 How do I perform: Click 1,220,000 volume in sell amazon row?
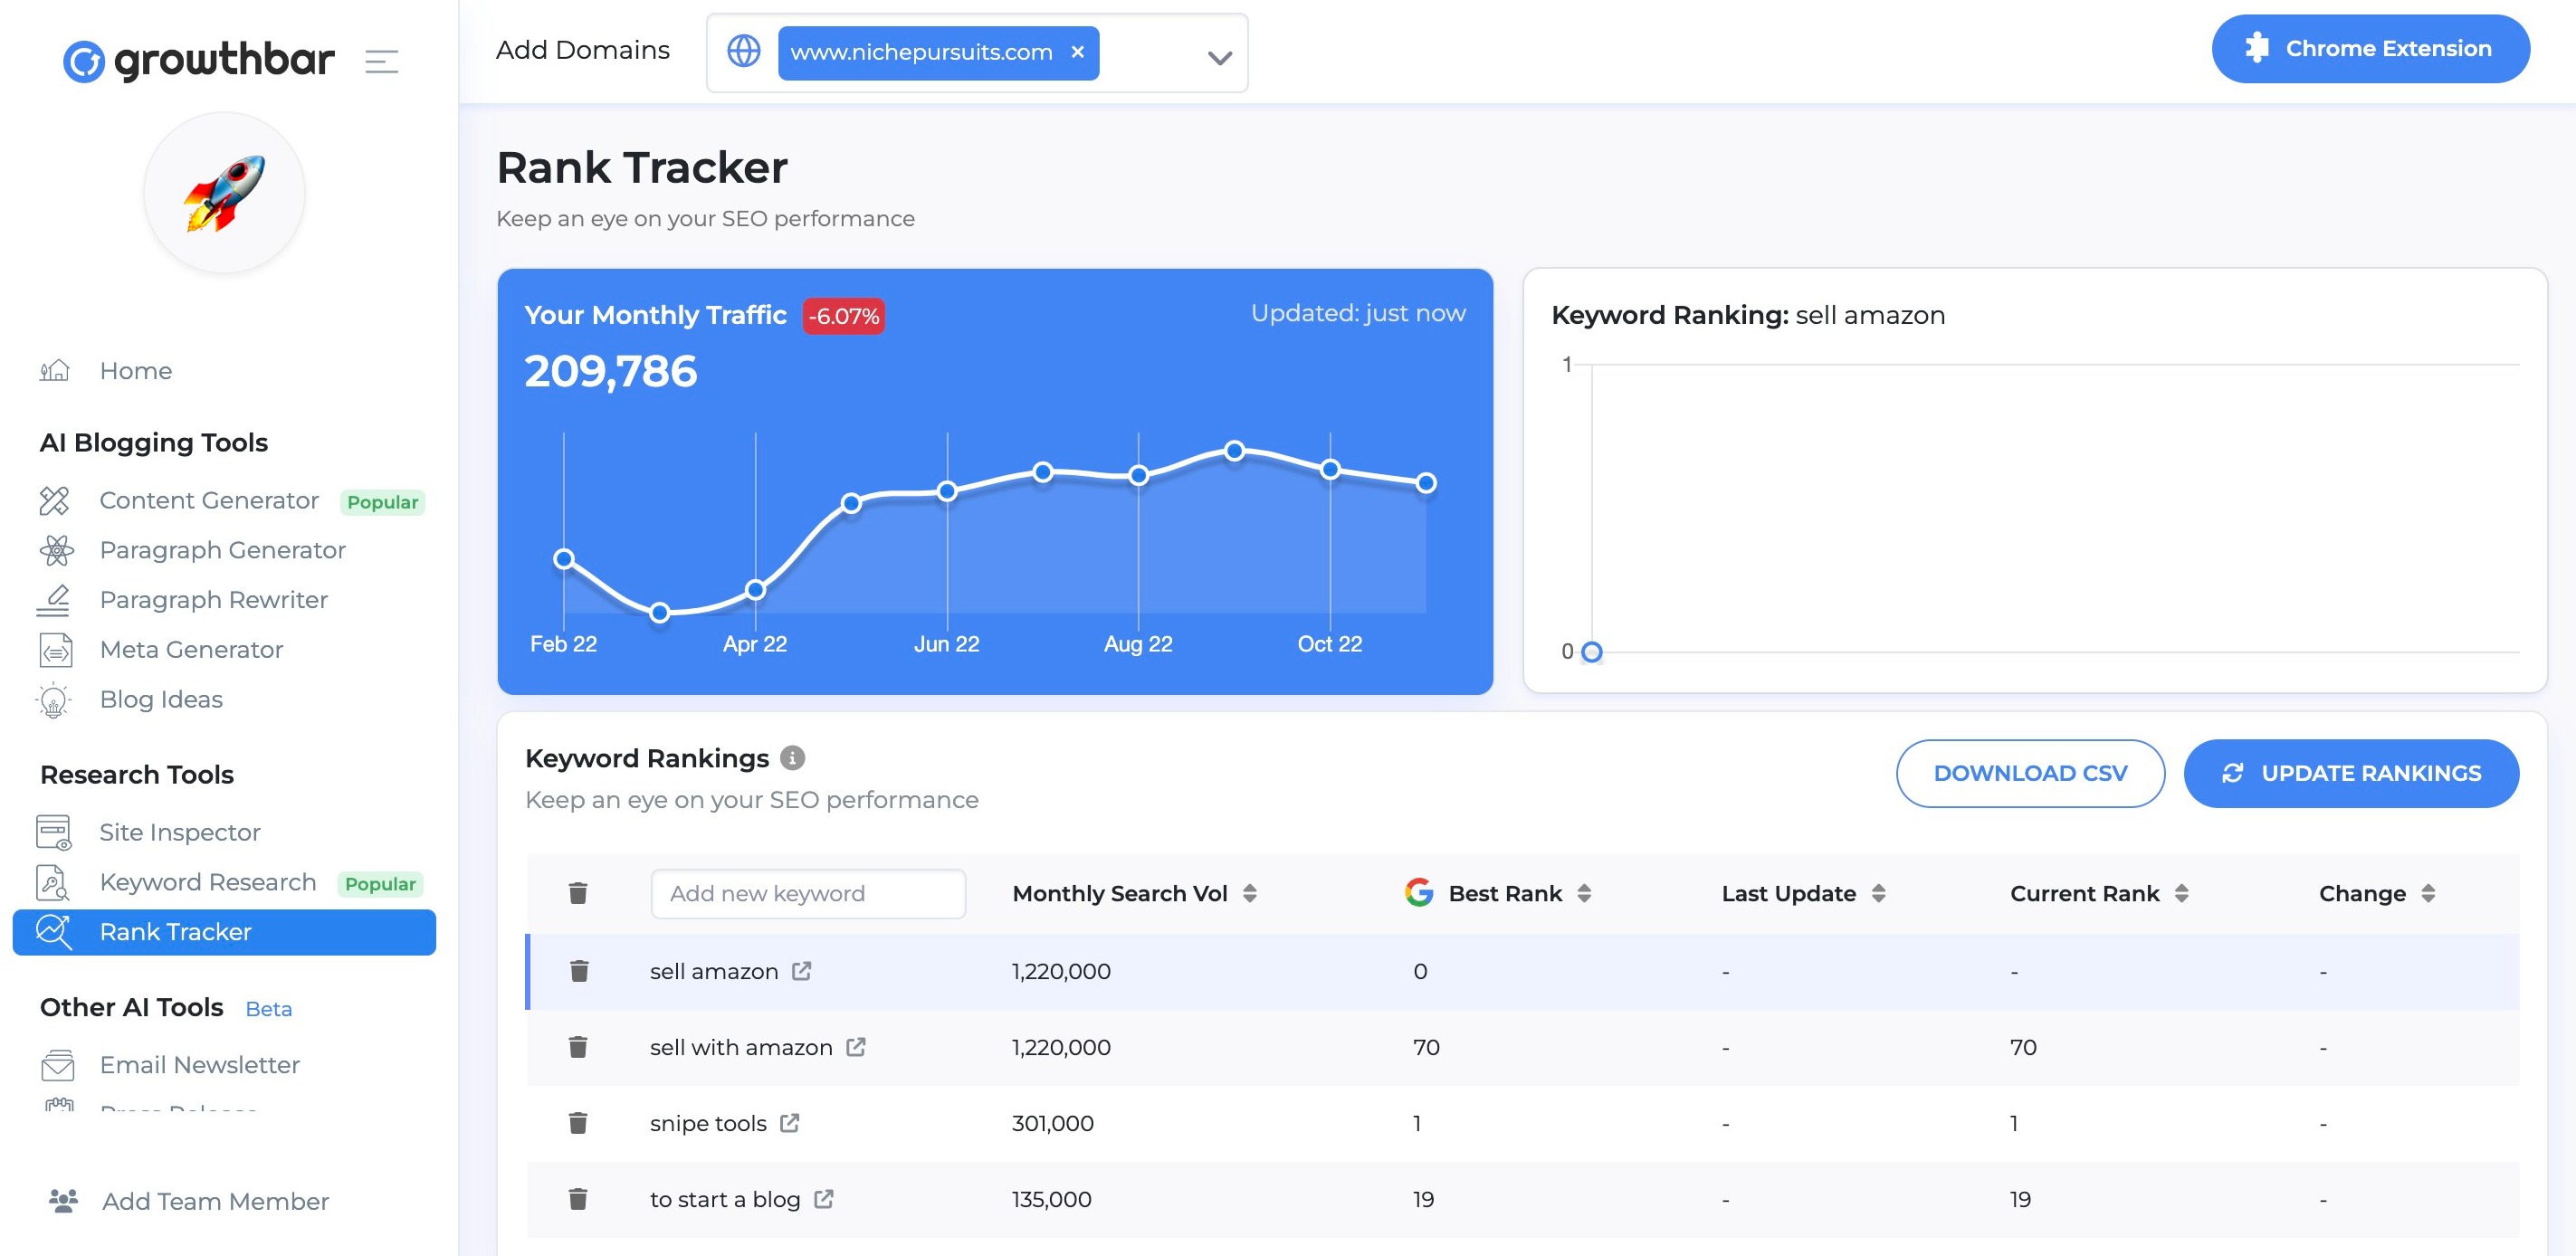tap(1061, 971)
